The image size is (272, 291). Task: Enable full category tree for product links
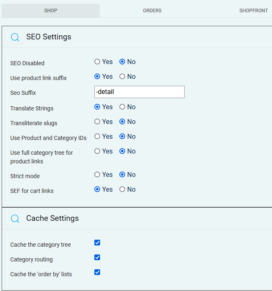[97, 151]
